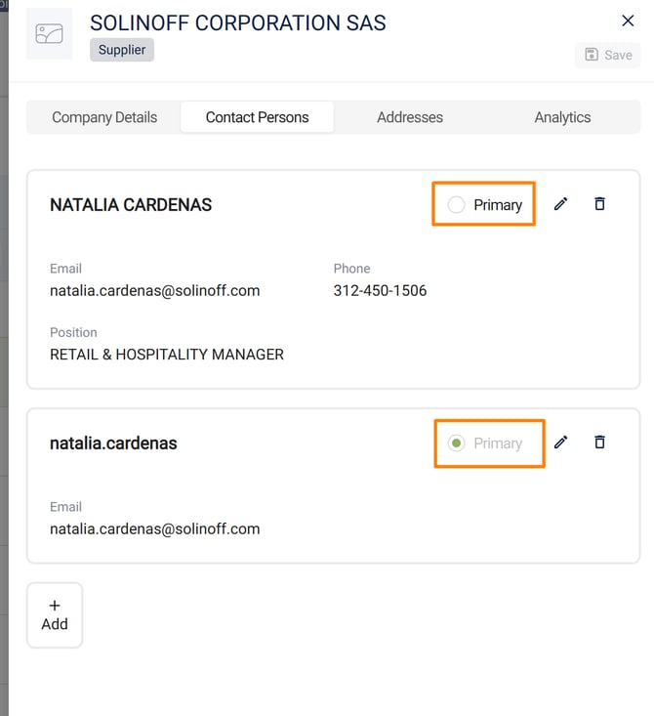
Task: Click the SOLINOFF CORPORATION SAS title
Action: tap(237, 22)
